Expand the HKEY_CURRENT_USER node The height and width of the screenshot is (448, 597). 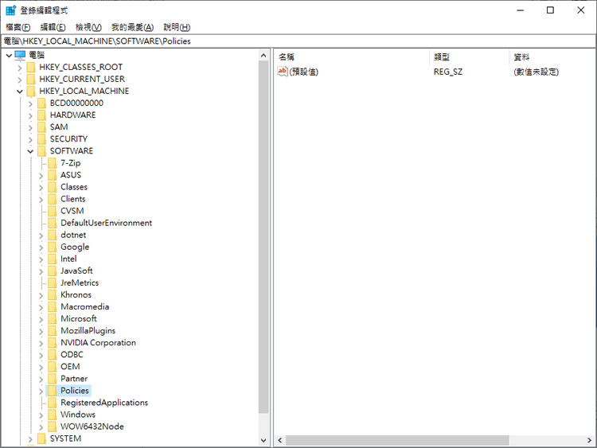pyautogui.click(x=20, y=80)
